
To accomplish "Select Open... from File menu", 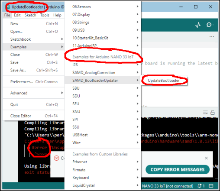I will [33, 31].
